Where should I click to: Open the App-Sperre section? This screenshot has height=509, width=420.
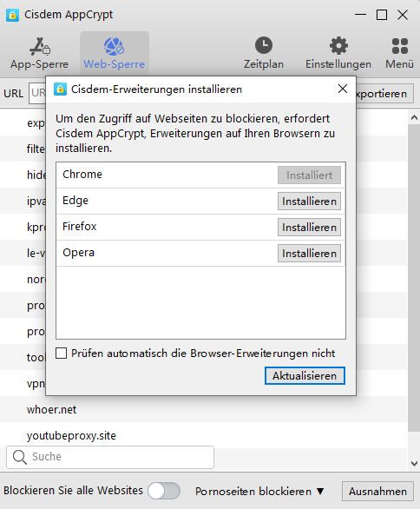40,53
